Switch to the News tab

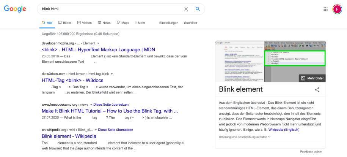[104, 23]
